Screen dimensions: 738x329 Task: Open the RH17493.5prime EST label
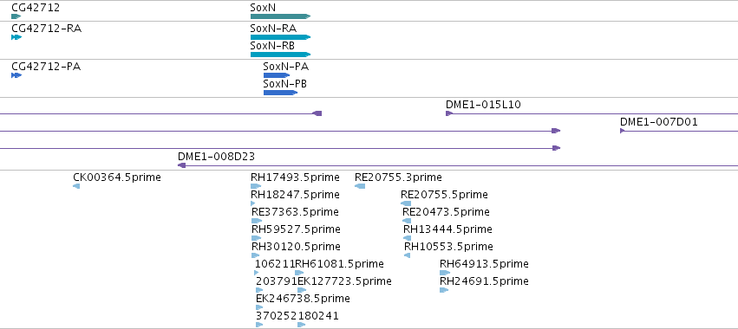295,177
